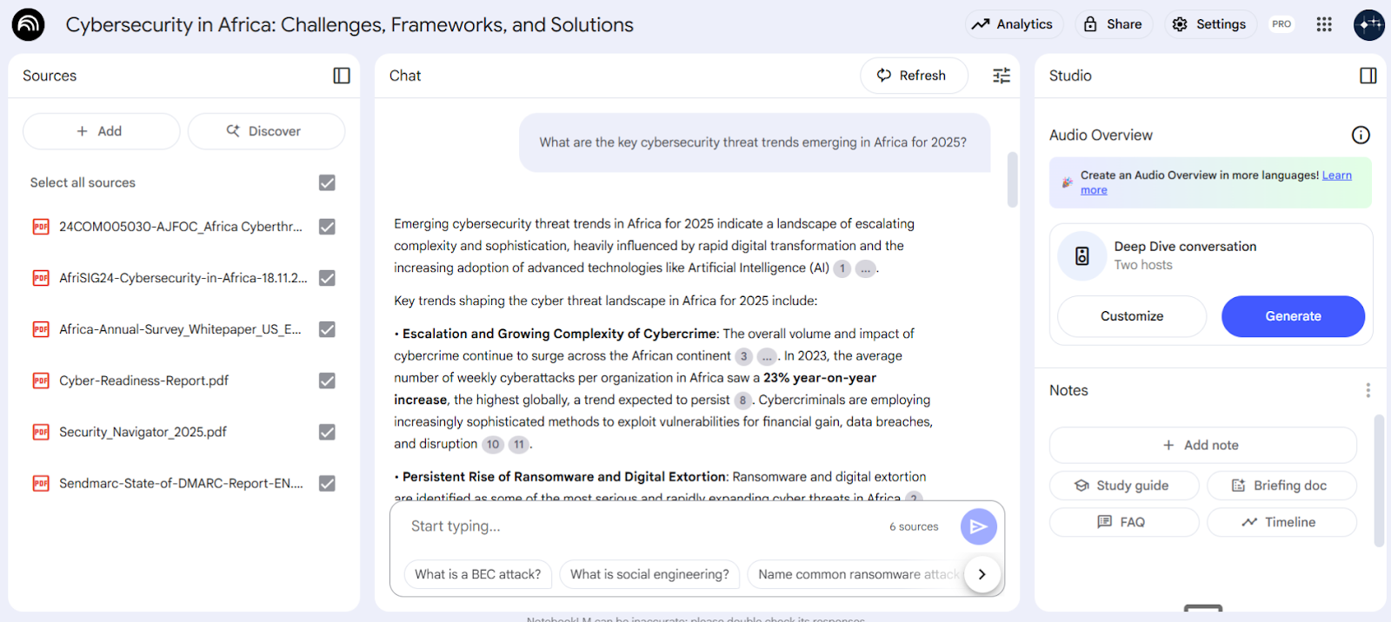Viewport: 1391px width, 622px height.
Task: Click the 24COM005030-AJFOC PDF icon
Action: [41, 227]
